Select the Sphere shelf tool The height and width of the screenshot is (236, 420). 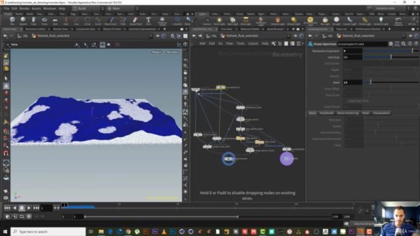tap(23, 21)
